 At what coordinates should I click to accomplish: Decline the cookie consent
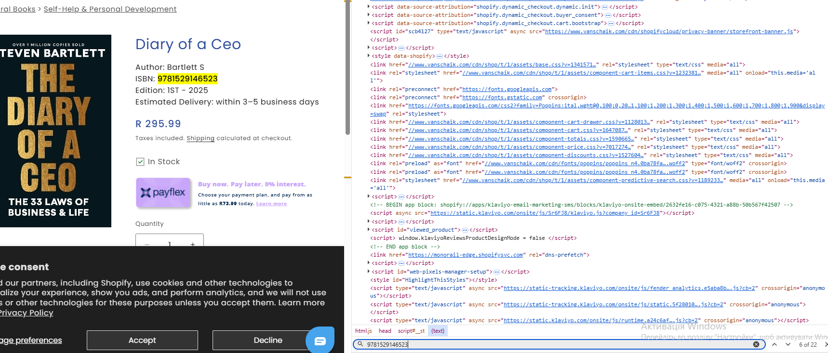click(x=268, y=340)
